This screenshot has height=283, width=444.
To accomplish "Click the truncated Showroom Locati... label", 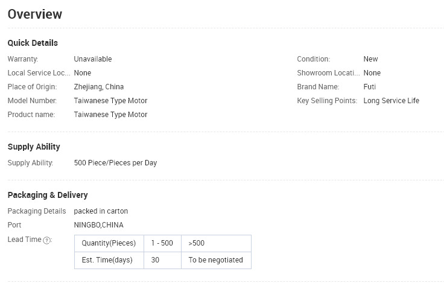I will pyautogui.click(x=328, y=73).
